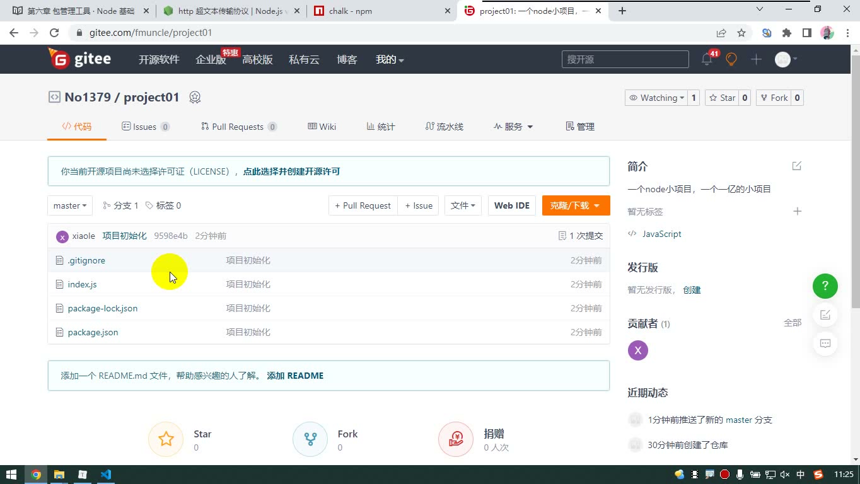Click the floating edit feedback icon
This screenshot has width=860, height=484.
pyautogui.click(x=825, y=315)
